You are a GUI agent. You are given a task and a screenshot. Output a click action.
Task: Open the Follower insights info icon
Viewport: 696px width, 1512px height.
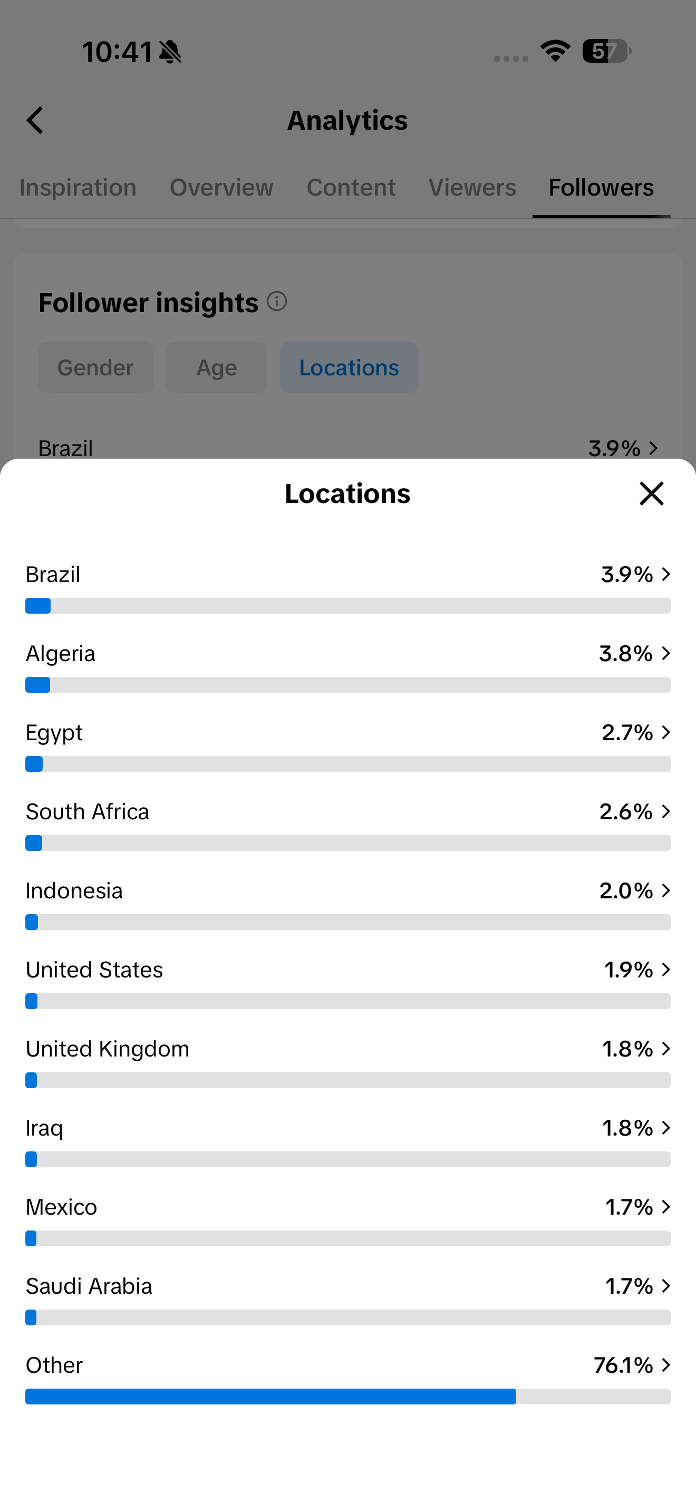277,302
